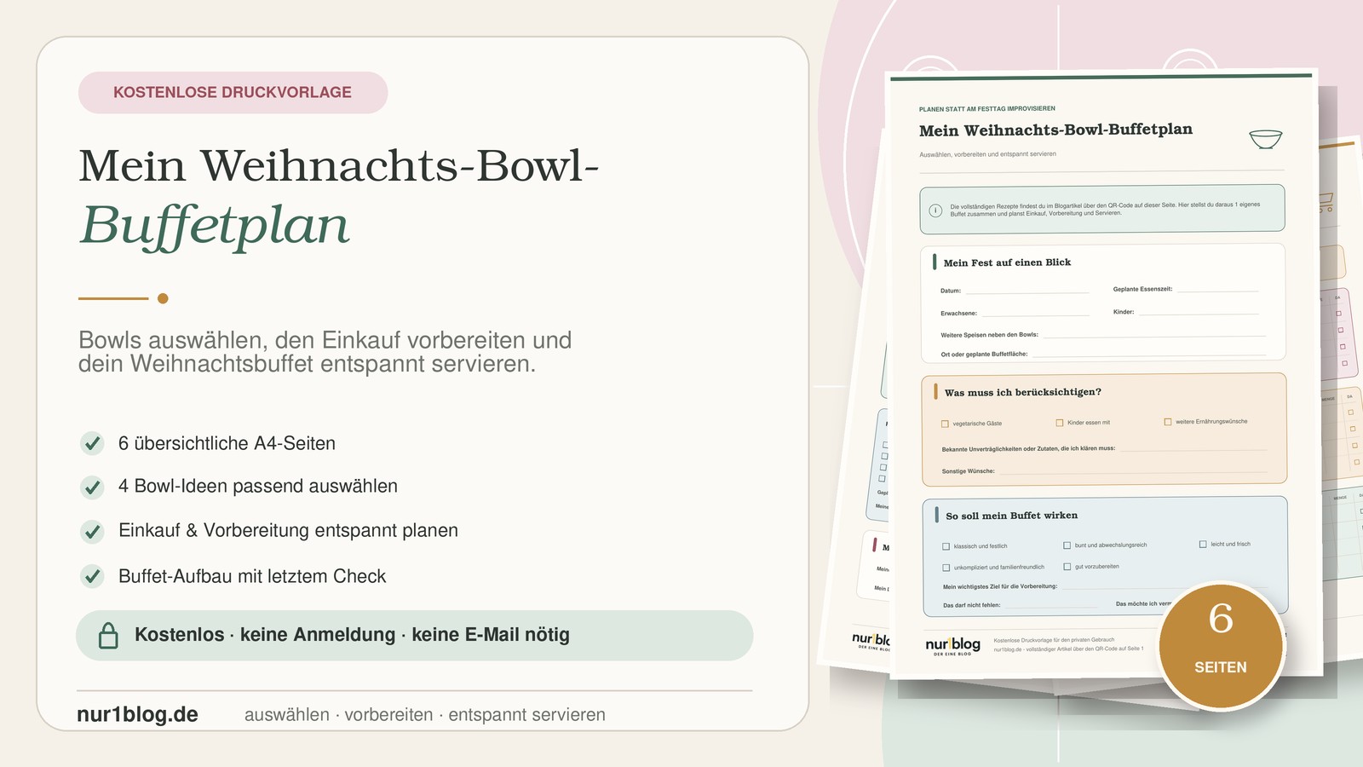This screenshot has width=1363, height=767.
Task: Click the KOSTENLOSE DRUCKVORLAGE badge
Action: [233, 92]
